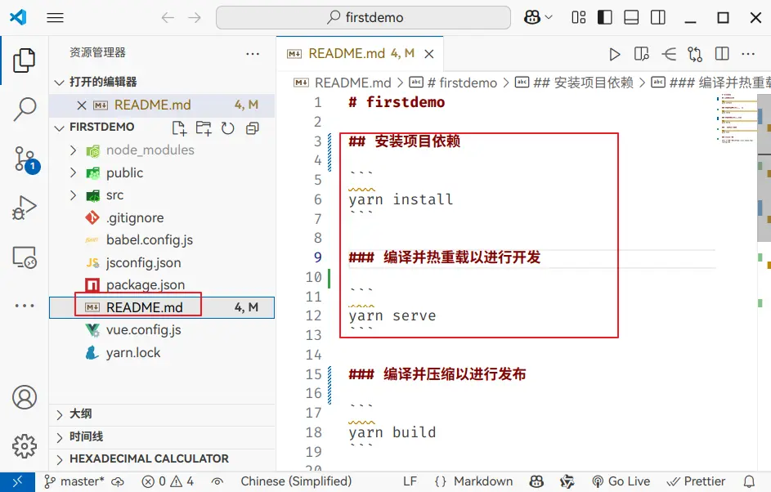Screen dimensions: 771x492
Task: Run the file with the play button
Action: click(x=614, y=54)
